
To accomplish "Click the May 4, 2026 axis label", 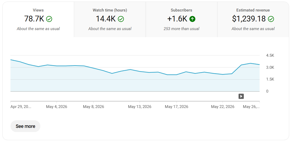I will pyautogui.click(x=57, y=107).
